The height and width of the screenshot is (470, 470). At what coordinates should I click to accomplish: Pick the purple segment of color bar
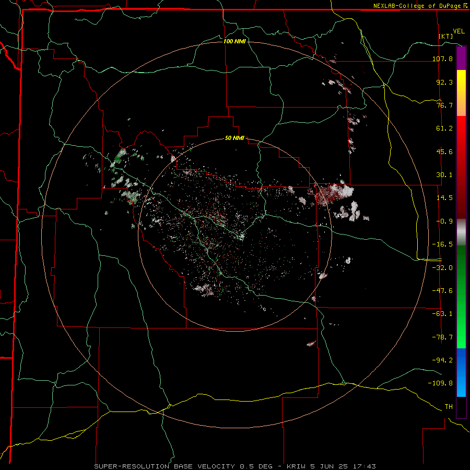pyautogui.click(x=461, y=58)
